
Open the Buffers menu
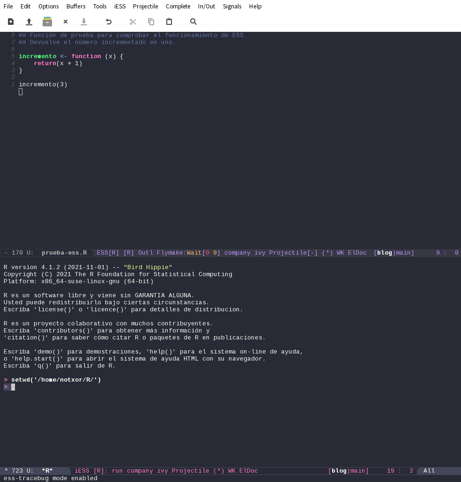tap(75, 6)
